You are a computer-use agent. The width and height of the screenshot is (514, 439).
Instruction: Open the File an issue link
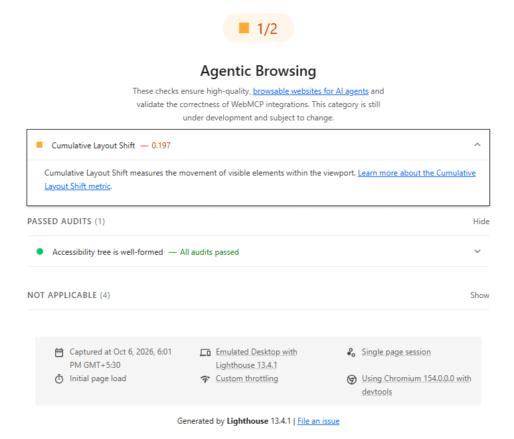(x=318, y=421)
